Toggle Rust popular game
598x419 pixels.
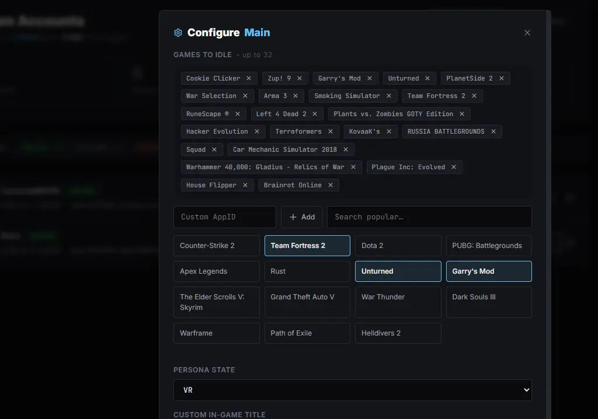(307, 271)
